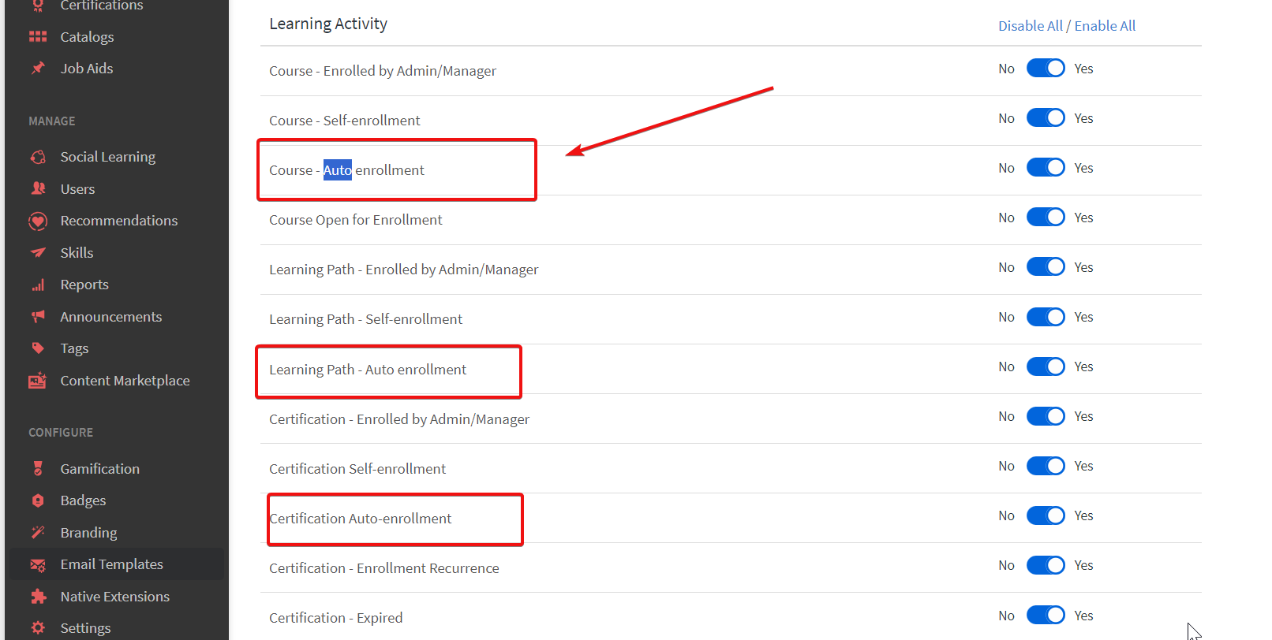Click the Native Extensions puzzle icon
This screenshot has height=640, width=1272.
click(38, 597)
